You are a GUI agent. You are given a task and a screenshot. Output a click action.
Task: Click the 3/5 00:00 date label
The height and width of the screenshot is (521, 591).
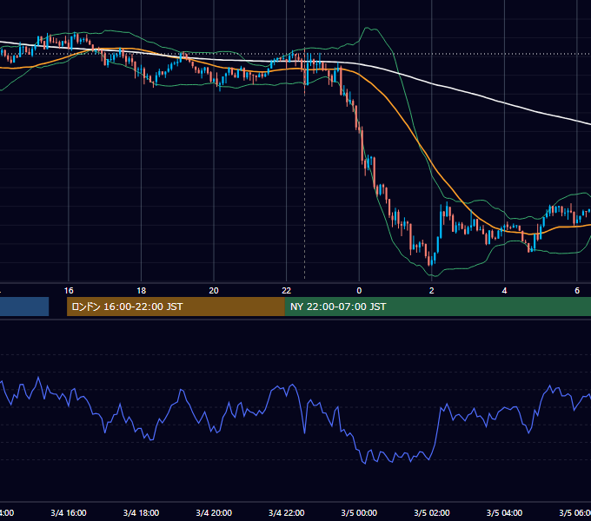[359, 512]
